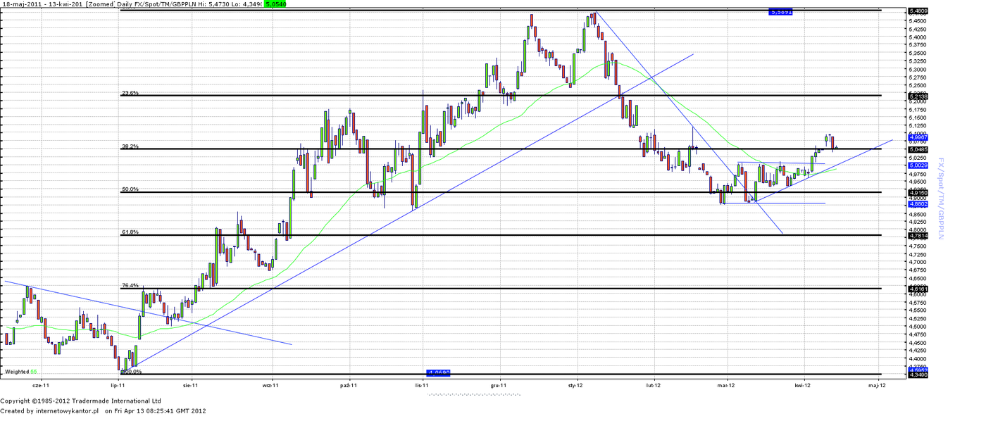Click the 61.8% Fibonacci retracement label
Viewport: 986px width, 421px height.
(130, 232)
